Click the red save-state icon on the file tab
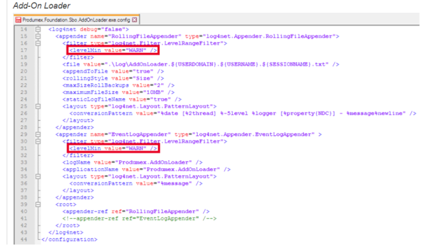Image resolution: width=426 pixels, height=246 pixels. [18, 20]
